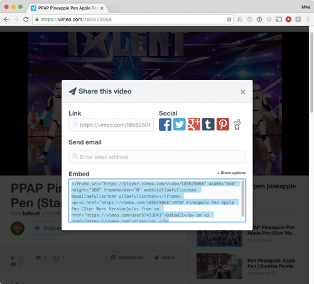The height and width of the screenshot is (284, 314).
Task: Share video on Reddit icon
Action: 237,125
